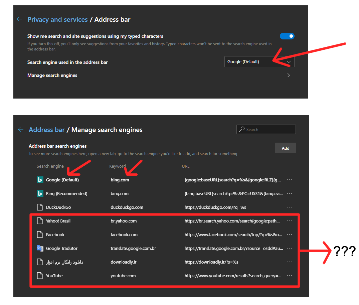Click the downloadly.ir page icon
Image resolution: width=359 pixels, height=305 pixels.
40,262
